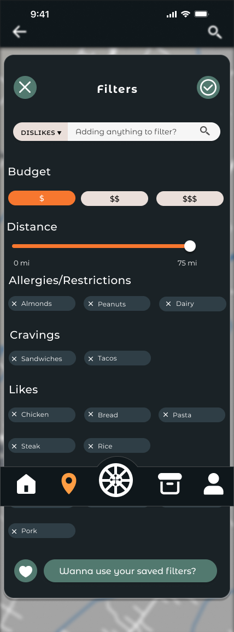The height and width of the screenshot is (632, 234).
Task: Go to Home in the bottom navigation
Action: click(26, 483)
